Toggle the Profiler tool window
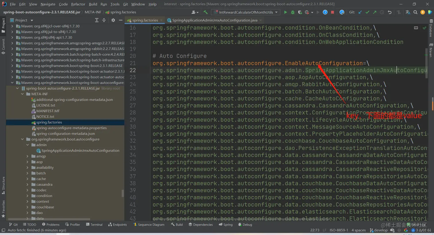Image resolution: width=434 pixels, height=235 pixels. coord(72,225)
